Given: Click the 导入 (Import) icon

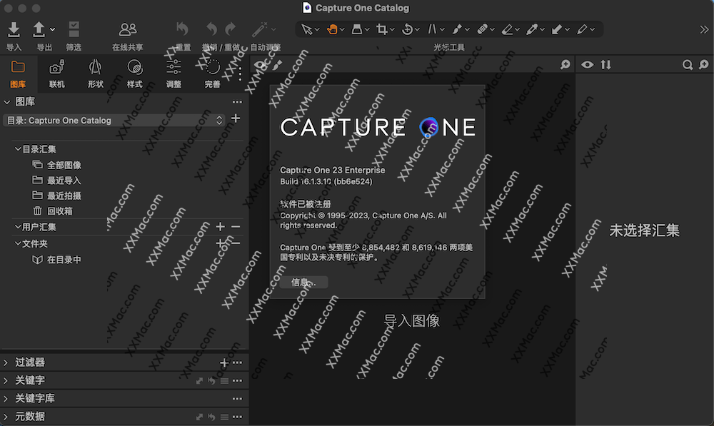Looking at the screenshot, I should click(x=14, y=31).
